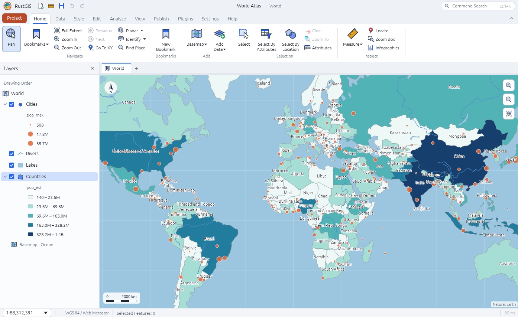This screenshot has width=518, height=317.
Task: Open the Add Data dropdown
Action: click(x=220, y=40)
